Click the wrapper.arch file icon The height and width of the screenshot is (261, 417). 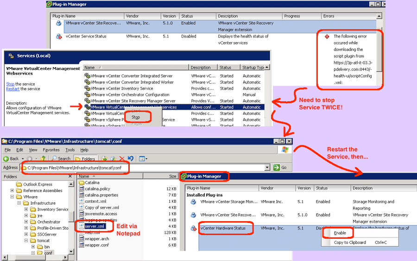[82, 239]
